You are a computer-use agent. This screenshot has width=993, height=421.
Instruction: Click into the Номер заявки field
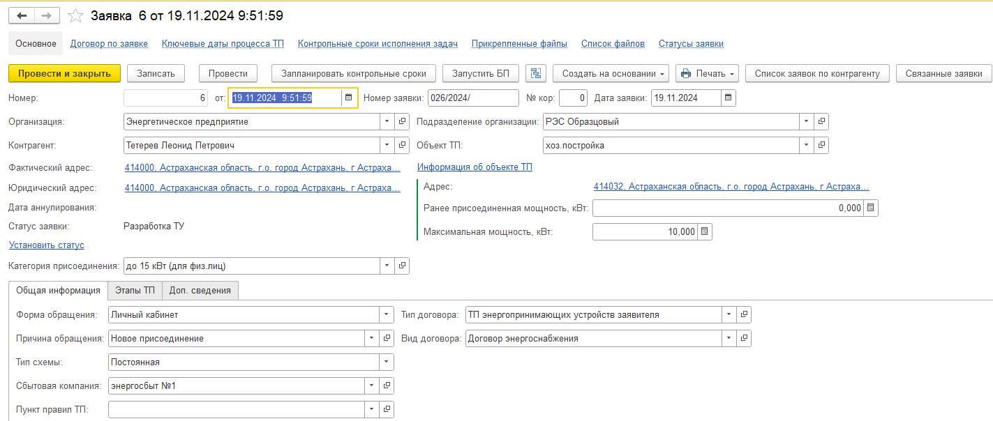tap(472, 98)
